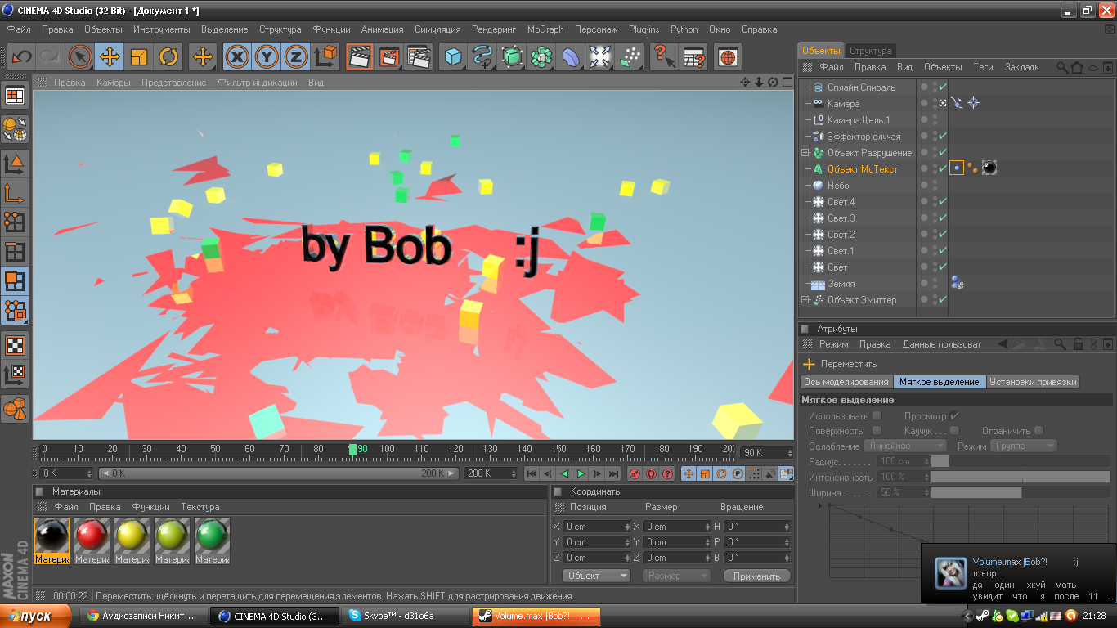Enable the Ограничить checkbox
Image resolution: width=1117 pixels, height=628 pixels.
point(1038,431)
